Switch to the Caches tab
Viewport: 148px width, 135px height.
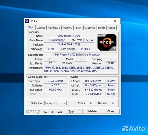pyautogui.click(x=41, y=28)
